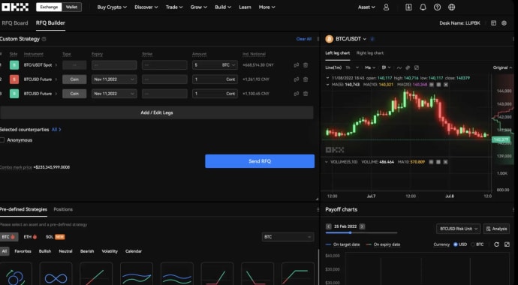
Task: Go to previous payoff target date
Action: point(328,226)
